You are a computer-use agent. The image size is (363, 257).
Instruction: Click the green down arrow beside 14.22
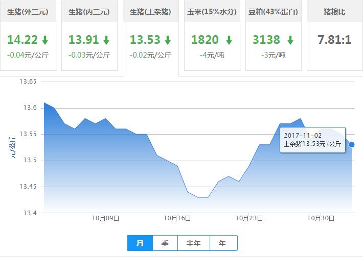tap(45, 40)
